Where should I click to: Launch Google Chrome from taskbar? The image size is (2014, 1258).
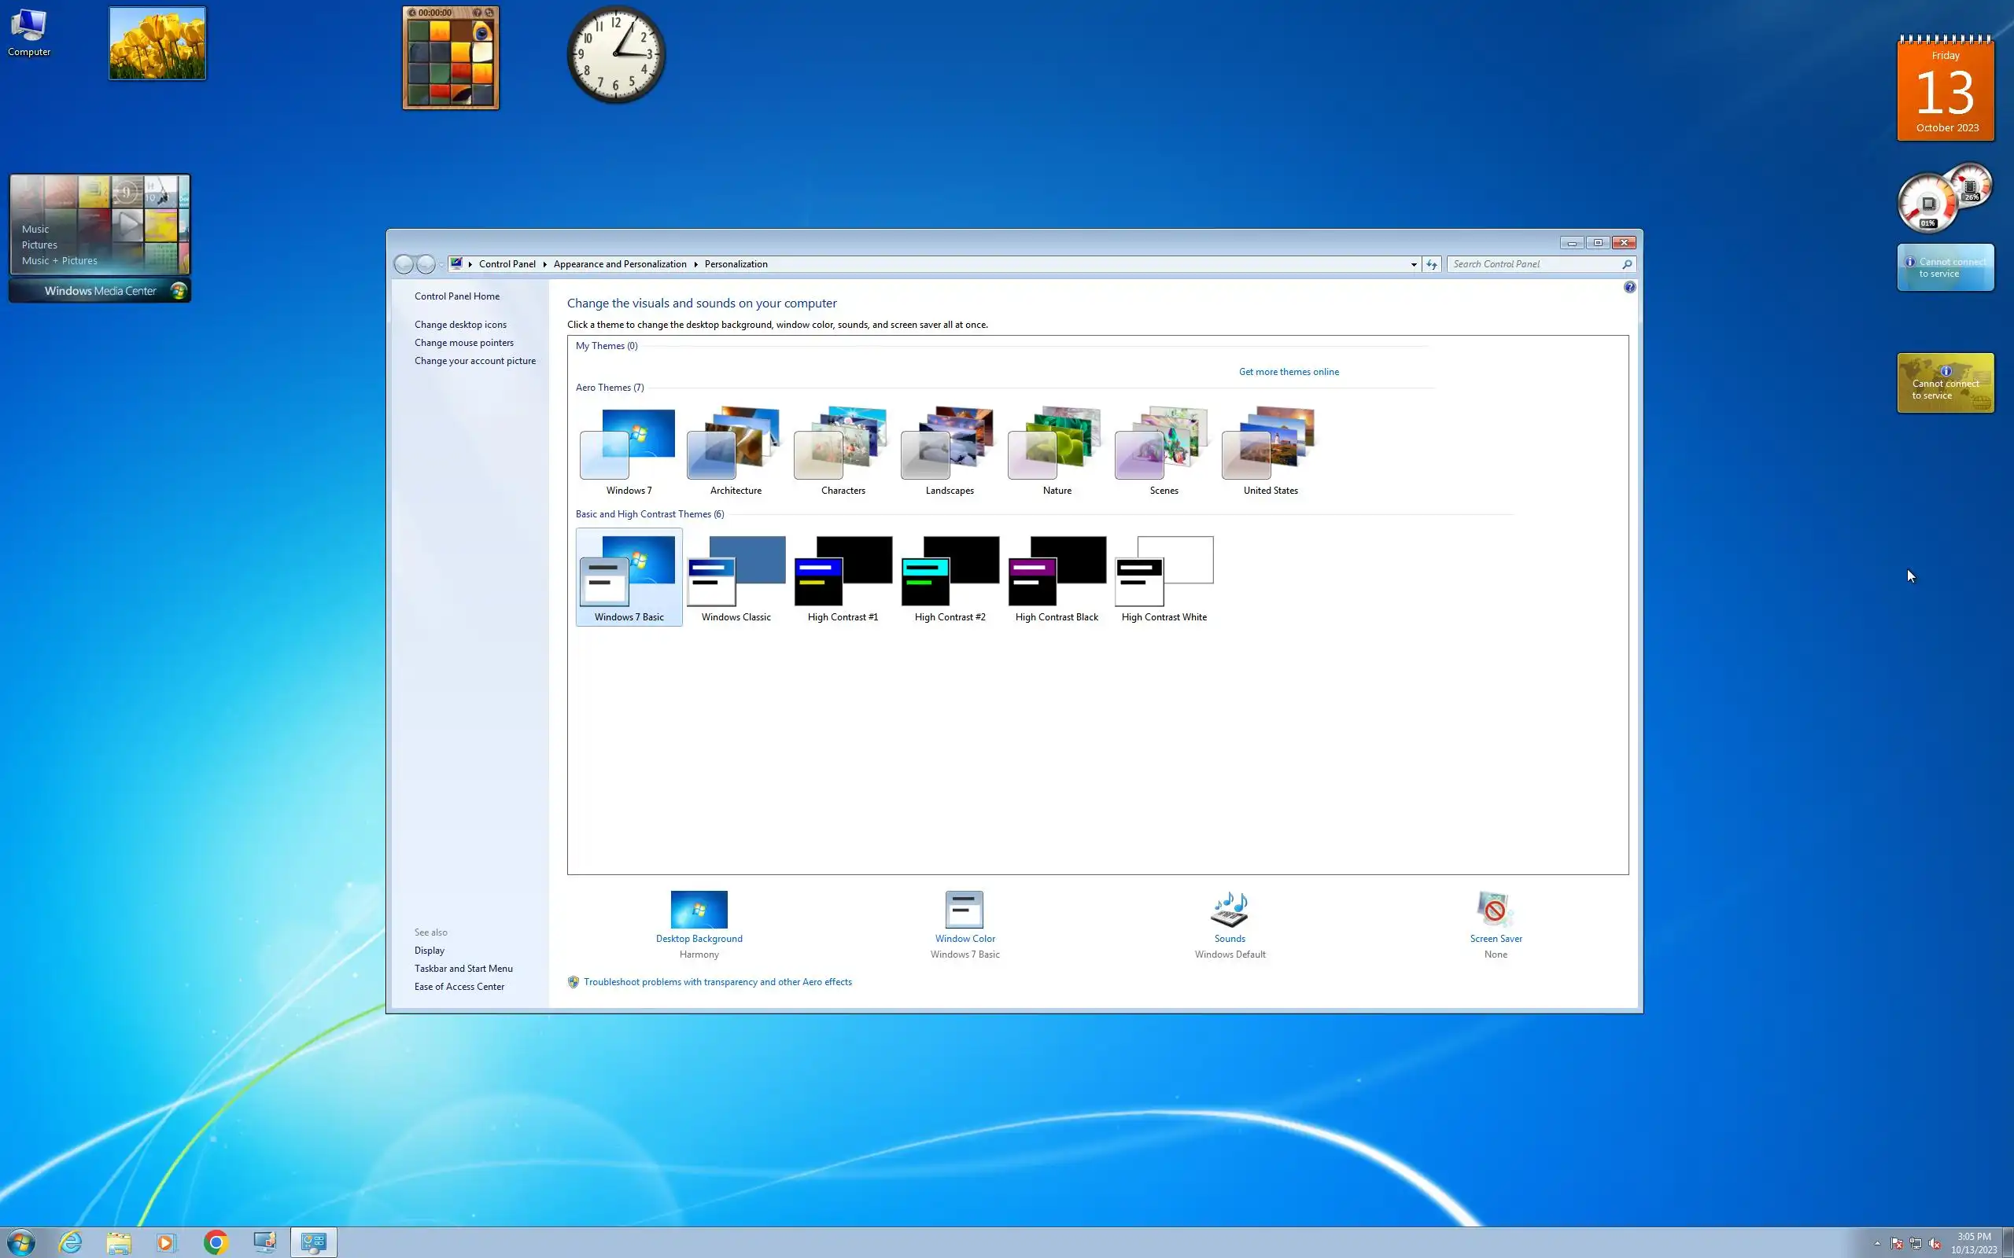pos(216,1242)
